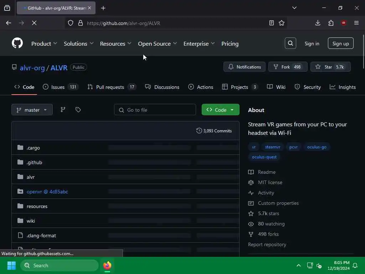Click the pcvr topic tag
365x274 pixels.
294,147
